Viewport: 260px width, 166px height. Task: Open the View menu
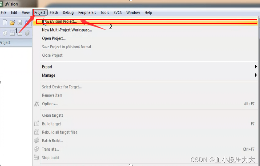coord(26,13)
